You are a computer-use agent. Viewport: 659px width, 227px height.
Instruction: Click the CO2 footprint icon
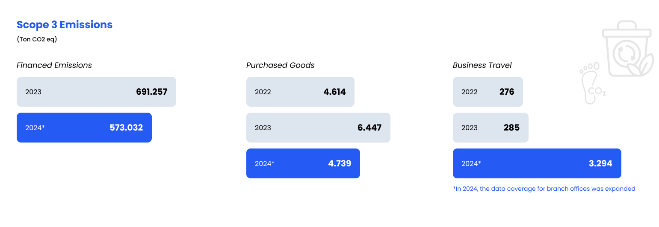(x=592, y=83)
